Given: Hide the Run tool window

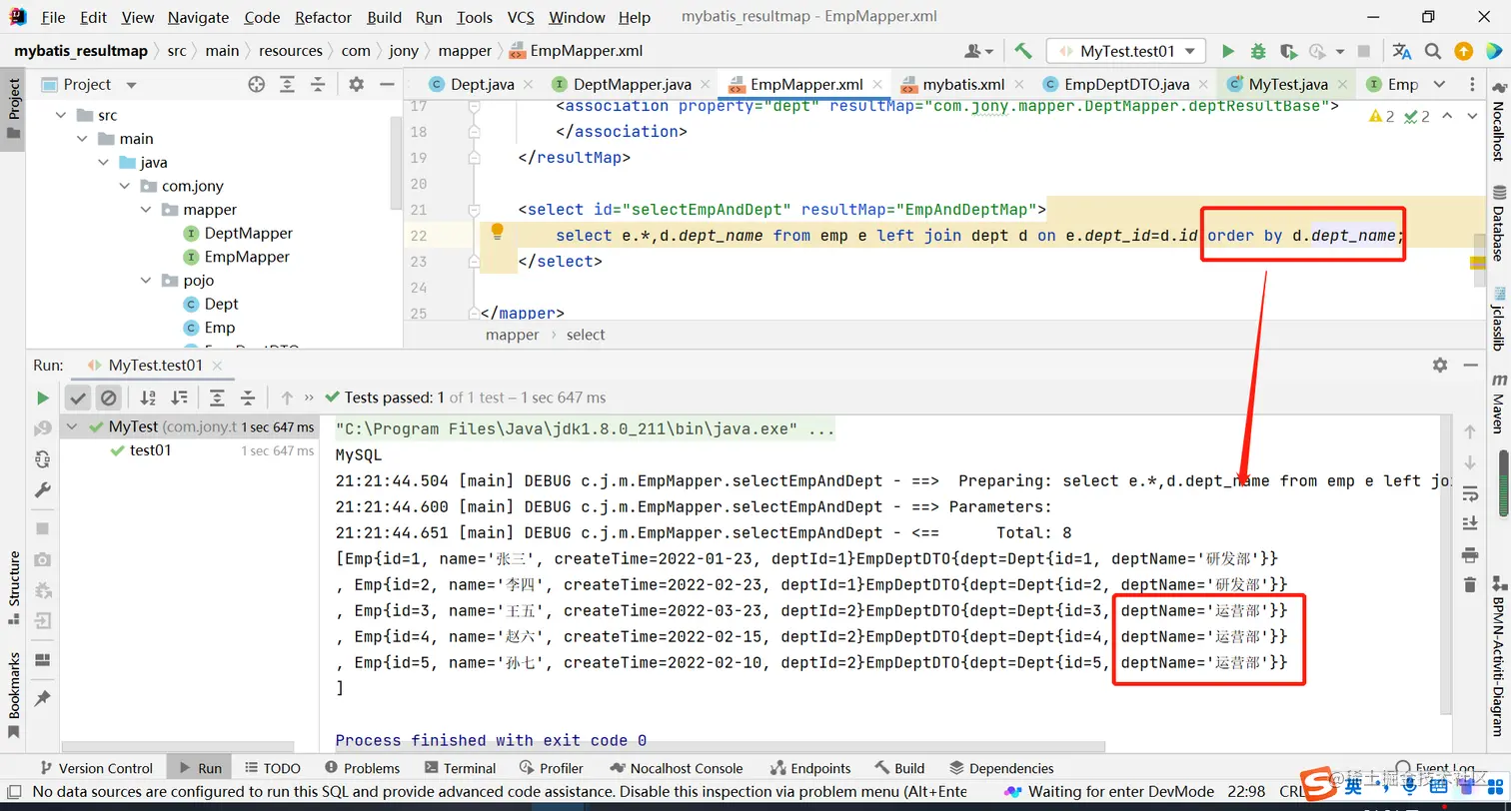Looking at the screenshot, I should pos(1470,366).
